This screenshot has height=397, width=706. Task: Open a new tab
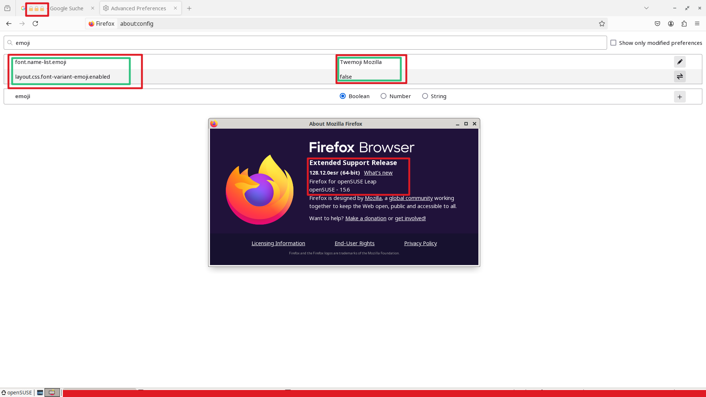pos(189,8)
